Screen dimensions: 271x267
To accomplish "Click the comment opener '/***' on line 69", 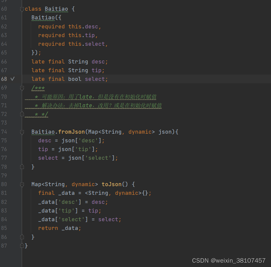I will pos(38,88).
